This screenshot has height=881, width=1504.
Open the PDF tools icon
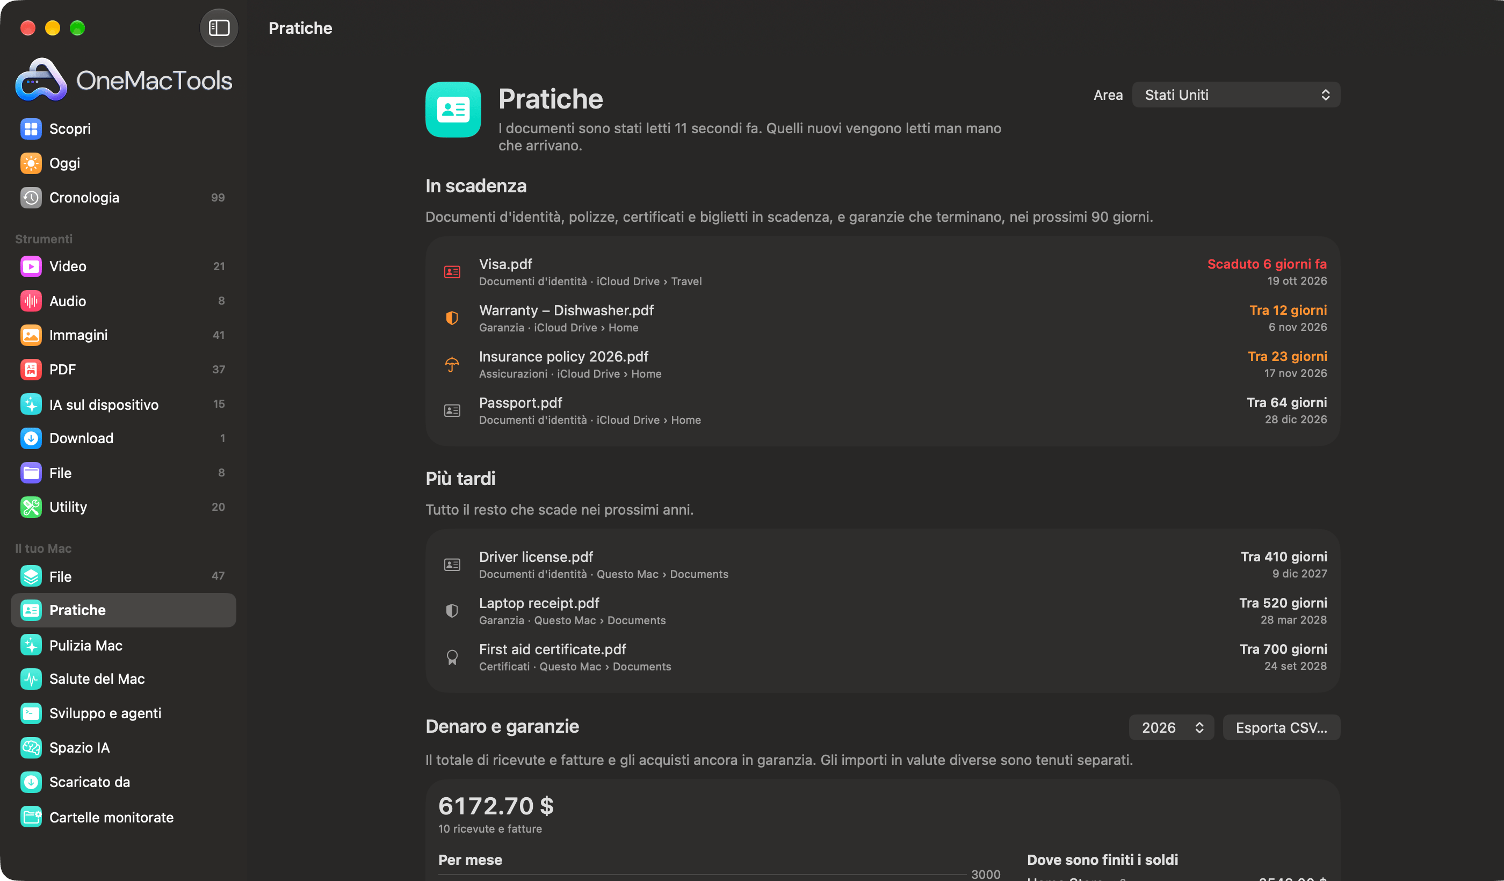[31, 370]
